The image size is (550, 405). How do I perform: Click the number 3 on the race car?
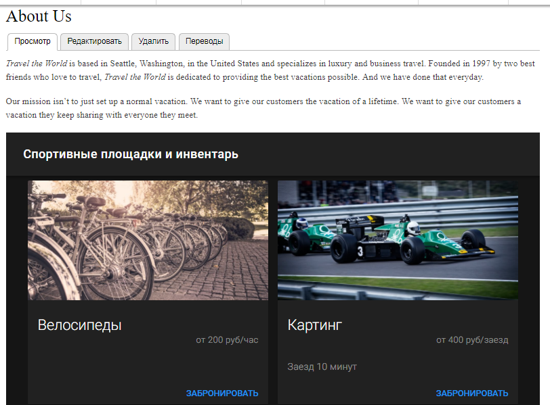pos(360,252)
